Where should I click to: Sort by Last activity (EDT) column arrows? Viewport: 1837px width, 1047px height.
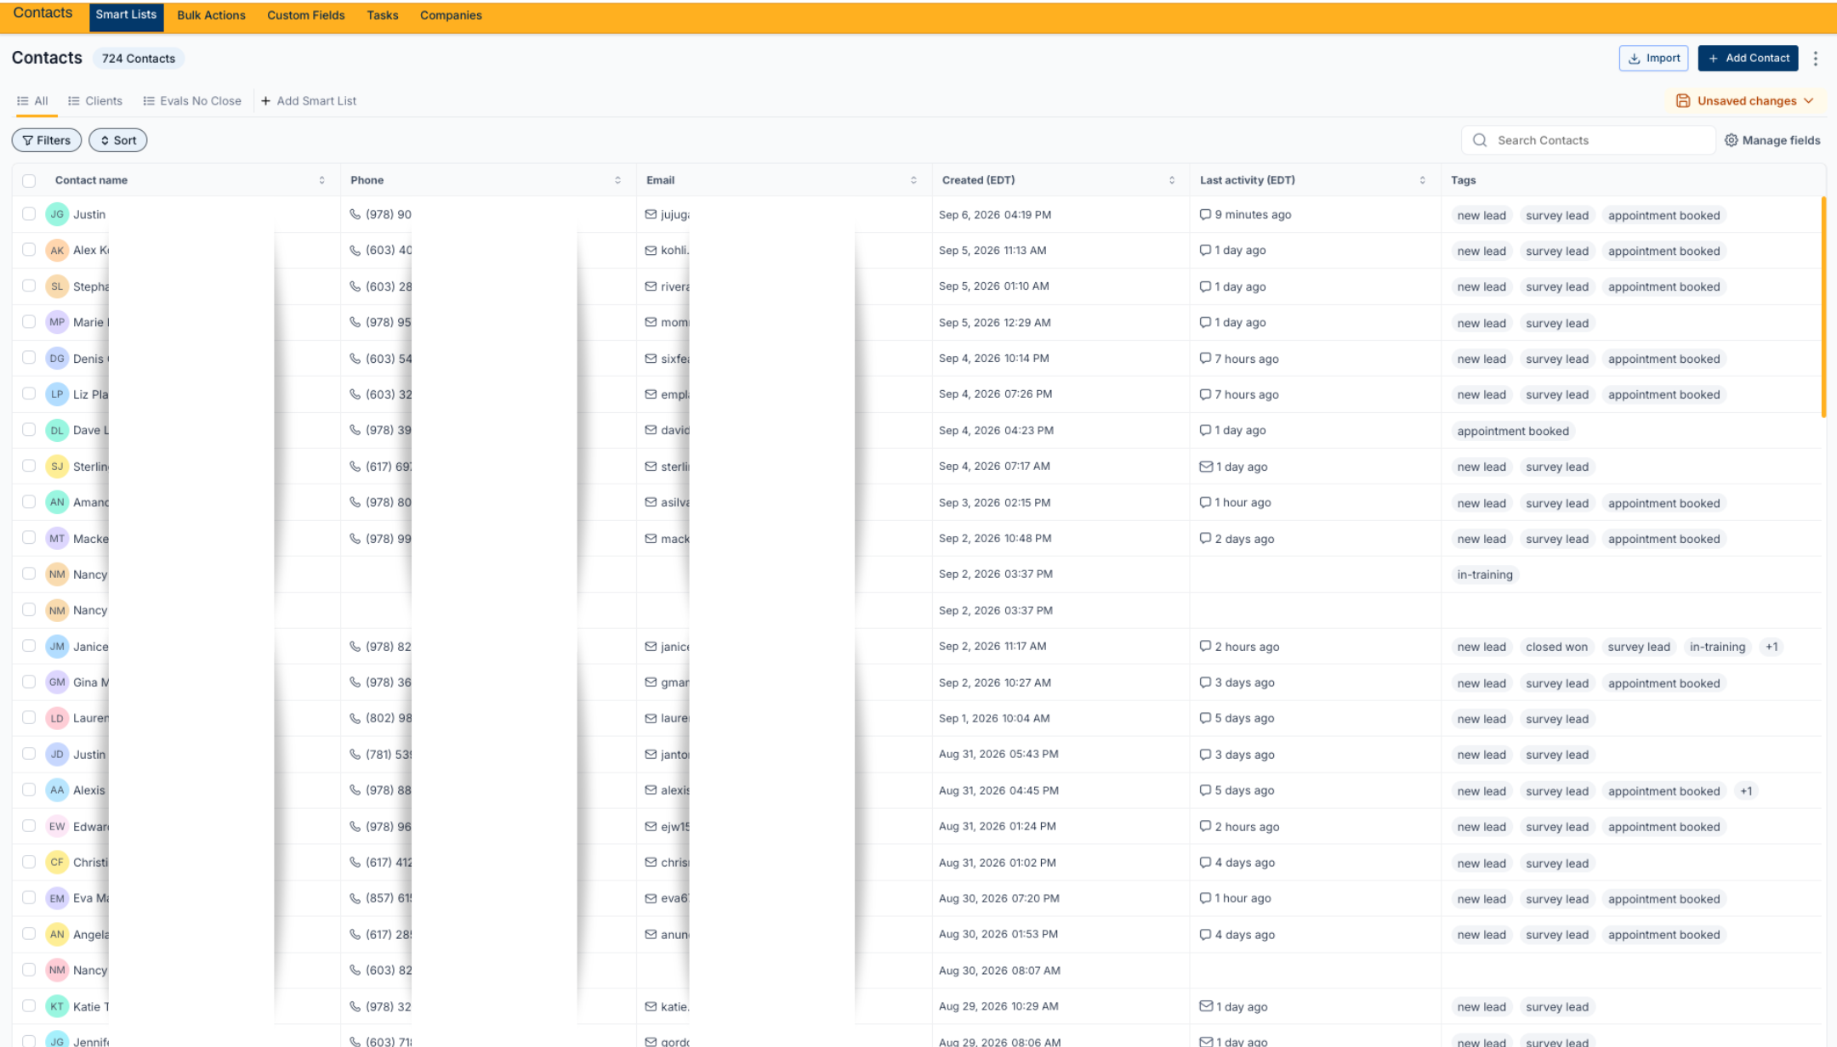coord(1422,180)
